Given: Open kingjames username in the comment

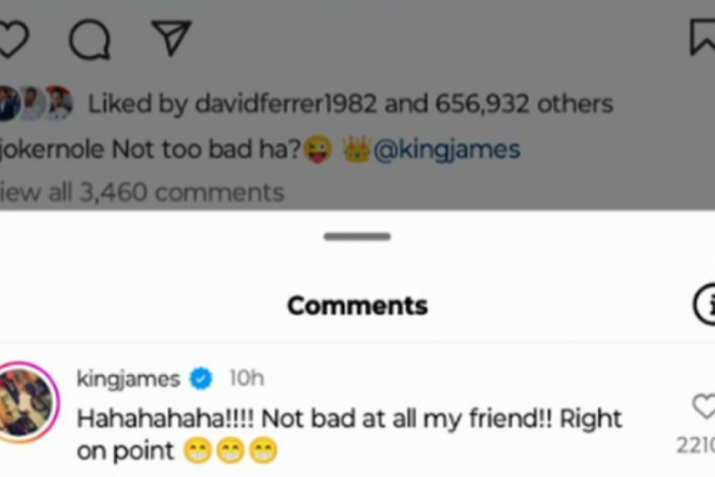Looking at the screenshot, I should [129, 379].
